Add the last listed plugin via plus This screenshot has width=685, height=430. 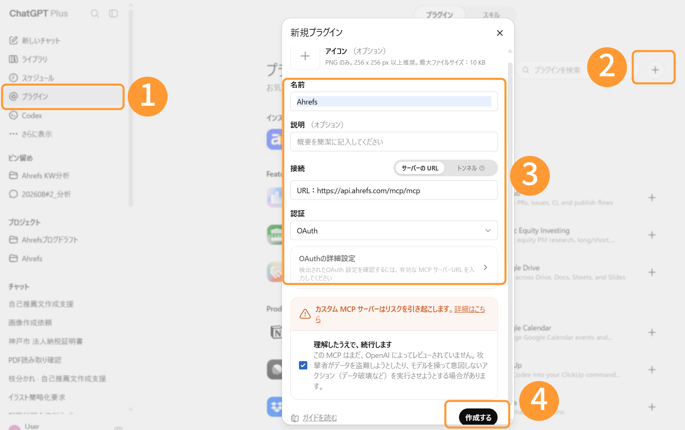coord(652,407)
